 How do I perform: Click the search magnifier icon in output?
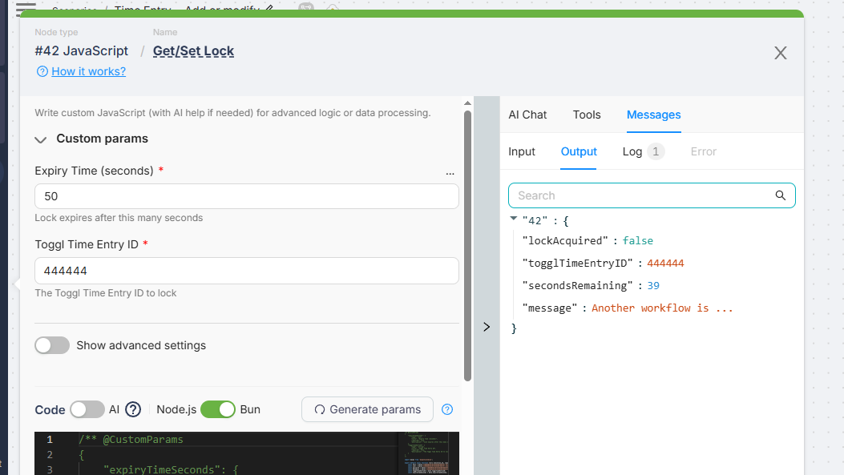pyautogui.click(x=780, y=195)
